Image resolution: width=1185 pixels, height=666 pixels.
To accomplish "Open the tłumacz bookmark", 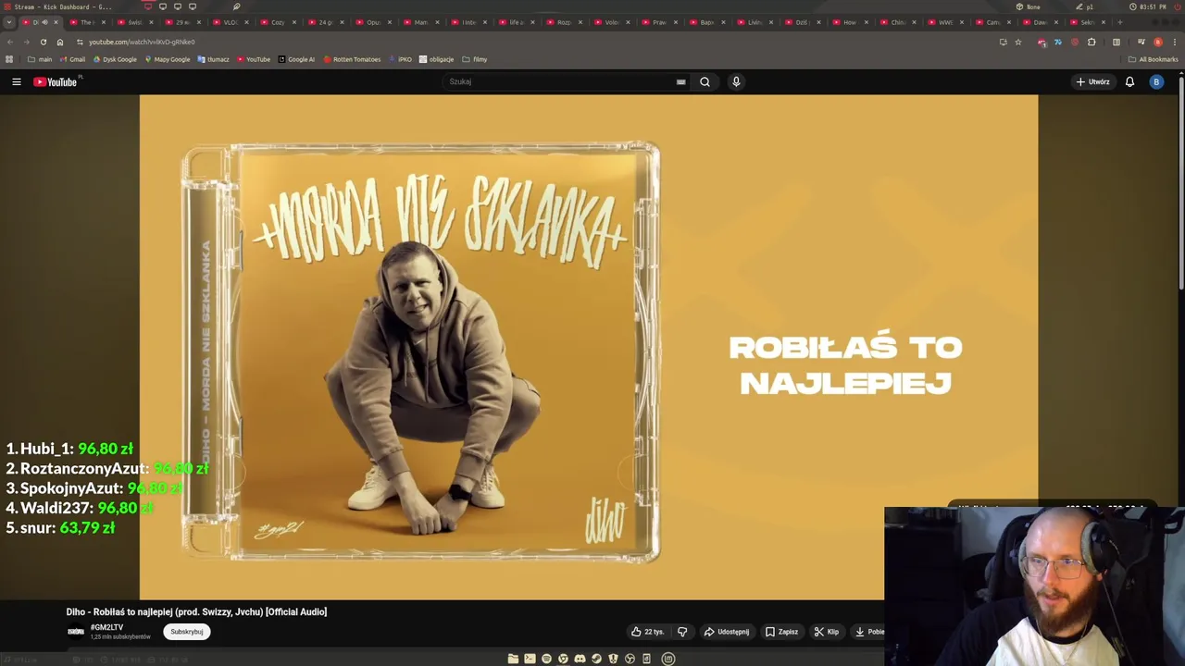I will tap(214, 59).
